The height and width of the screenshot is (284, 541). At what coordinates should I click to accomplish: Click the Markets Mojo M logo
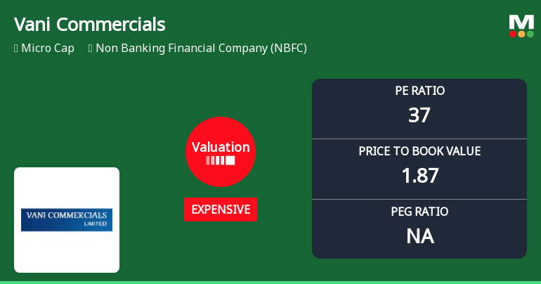pyautogui.click(x=521, y=22)
